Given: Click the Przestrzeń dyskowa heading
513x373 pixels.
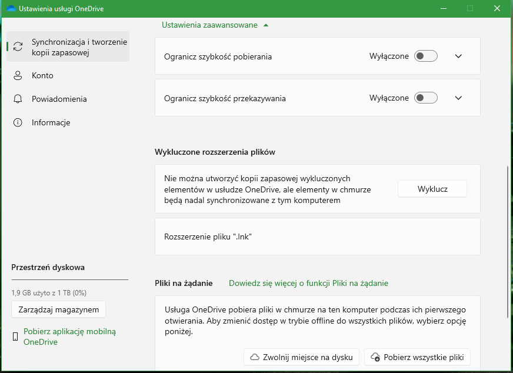Looking at the screenshot, I should click(x=48, y=267).
